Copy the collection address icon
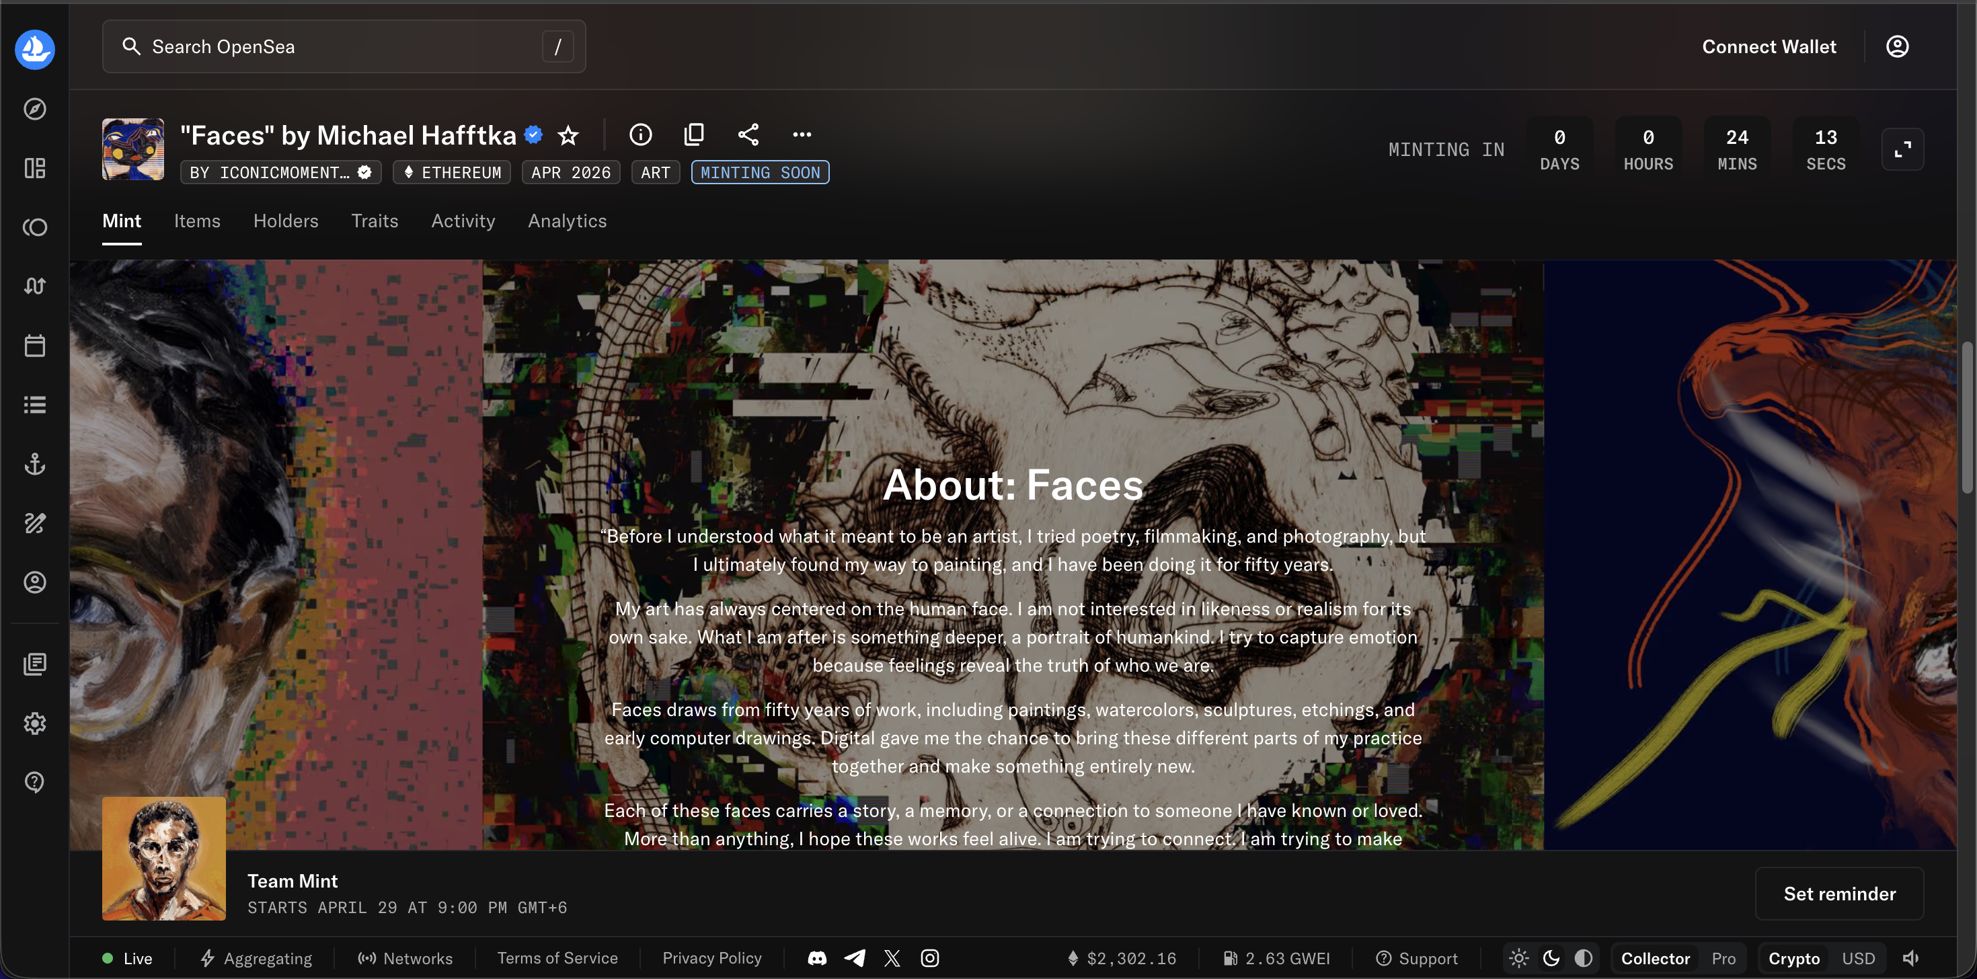 695,134
